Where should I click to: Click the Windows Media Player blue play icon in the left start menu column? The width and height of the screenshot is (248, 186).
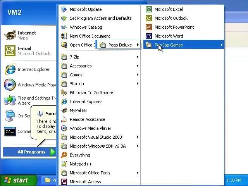pyautogui.click(x=10, y=84)
